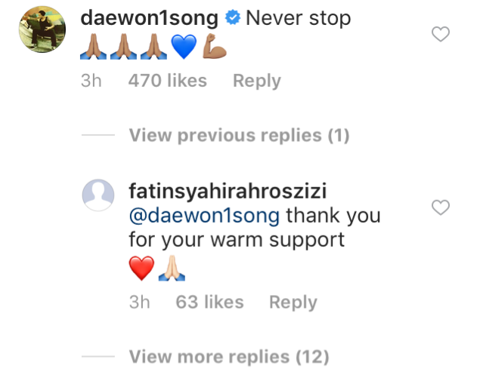
Task: Click the verified badge next to daewon1song
Action: click(233, 17)
